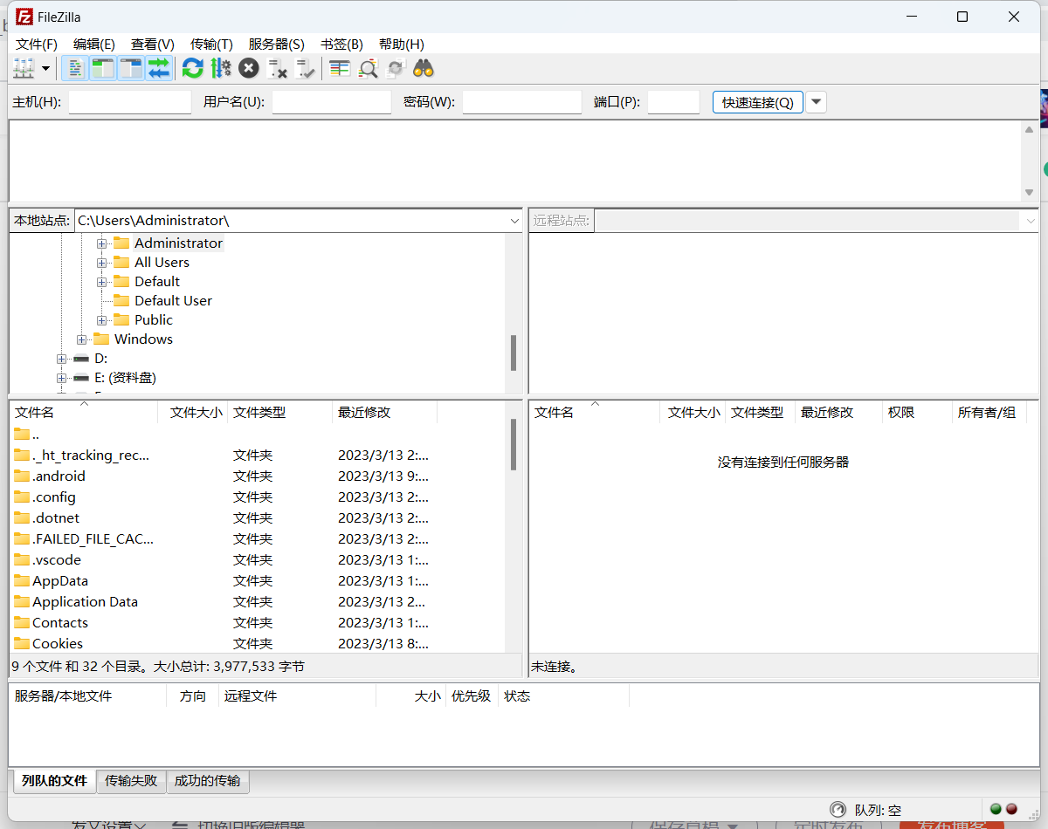Toggle the message log display
The height and width of the screenshot is (829, 1048).
point(75,67)
